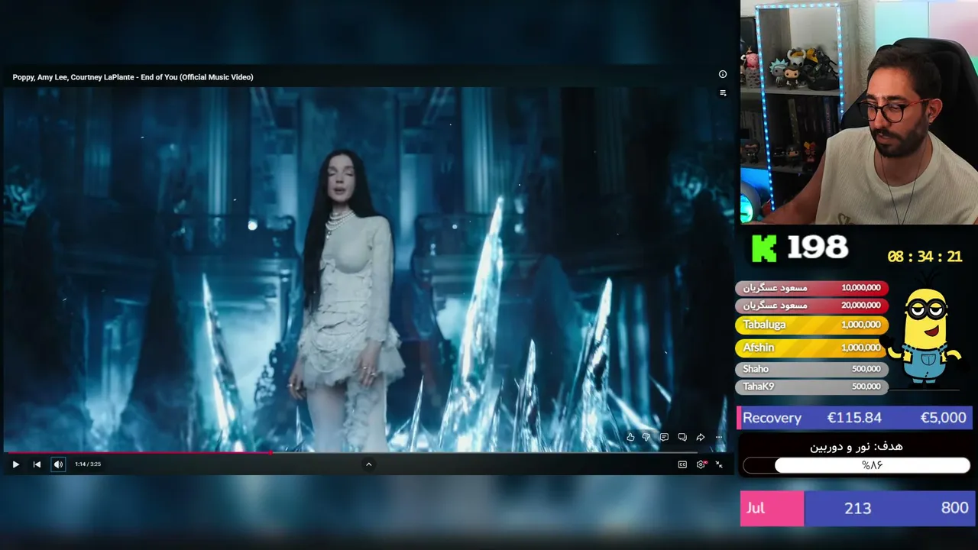Screen dimensions: 978x550
Task: Open the comments icon on video
Action: coord(682,437)
